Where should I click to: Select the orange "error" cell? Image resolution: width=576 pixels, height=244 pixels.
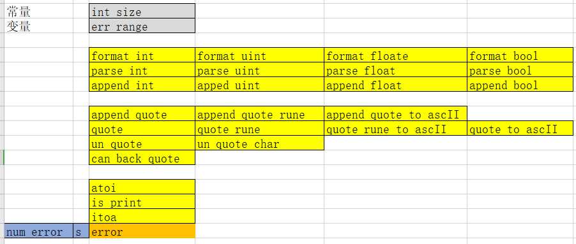click(142, 231)
